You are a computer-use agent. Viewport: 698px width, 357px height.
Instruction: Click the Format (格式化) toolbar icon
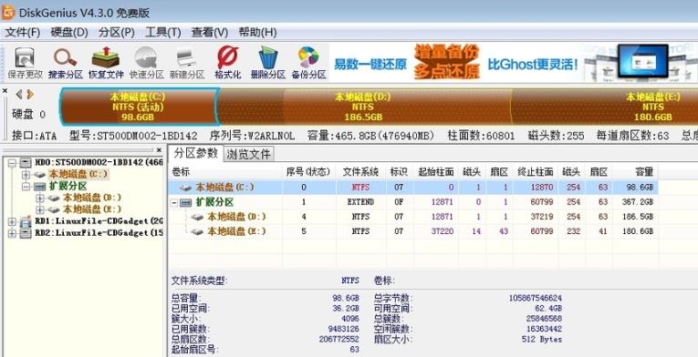pyautogui.click(x=227, y=57)
